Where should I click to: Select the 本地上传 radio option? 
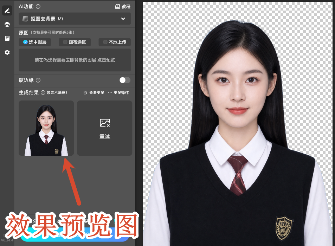click(115, 42)
